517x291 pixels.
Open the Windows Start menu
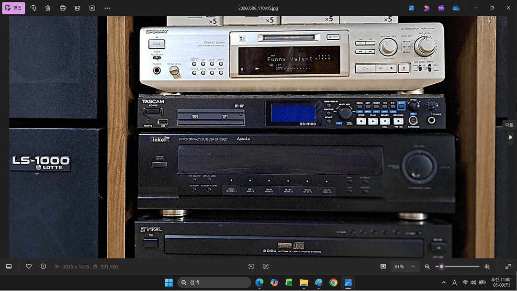pos(169,282)
